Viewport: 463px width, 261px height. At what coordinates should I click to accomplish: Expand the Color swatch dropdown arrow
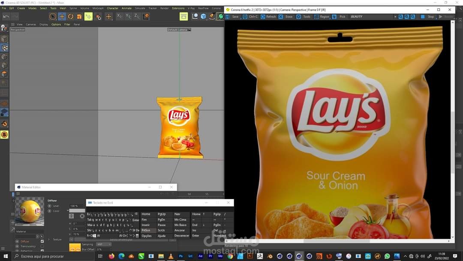[x=68, y=210]
